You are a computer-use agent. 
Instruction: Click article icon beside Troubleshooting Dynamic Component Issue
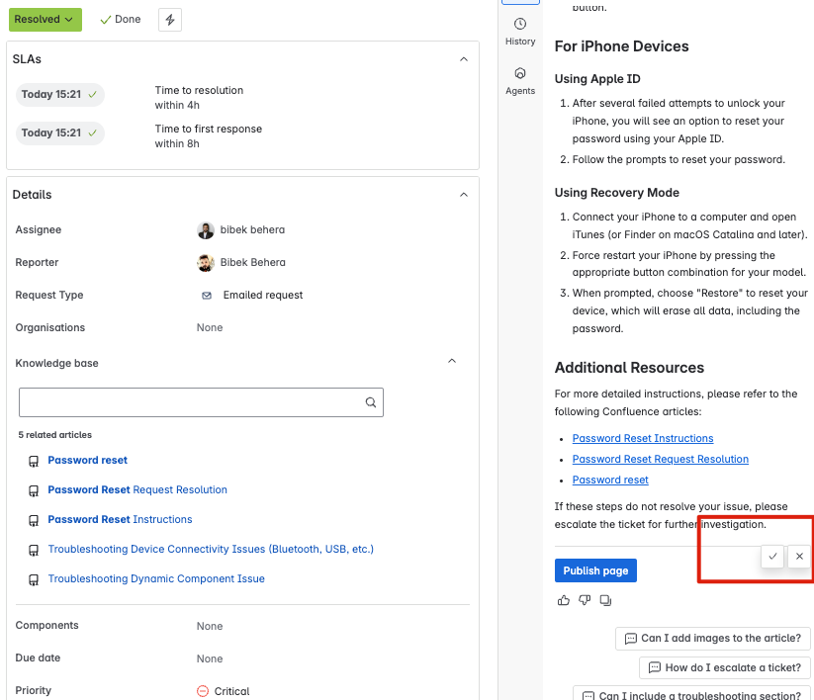coord(34,579)
